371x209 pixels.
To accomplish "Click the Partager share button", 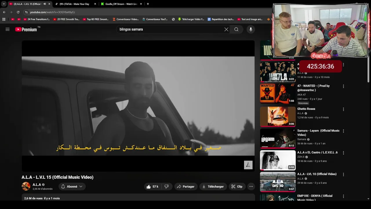I will click(186, 187).
